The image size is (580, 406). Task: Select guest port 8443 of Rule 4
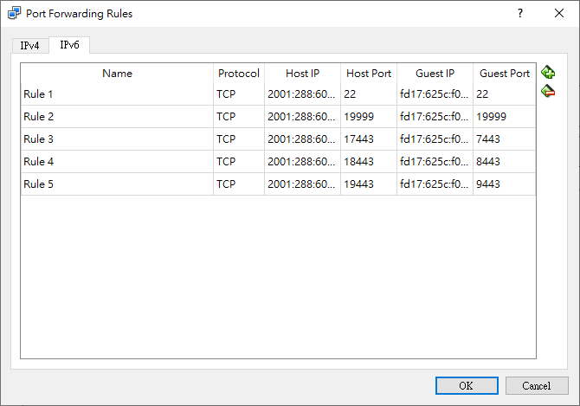coord(504,162)
